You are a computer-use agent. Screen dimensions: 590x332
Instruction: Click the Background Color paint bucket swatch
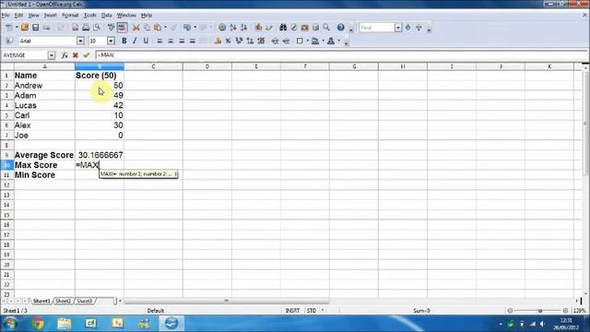click(315, 41)
